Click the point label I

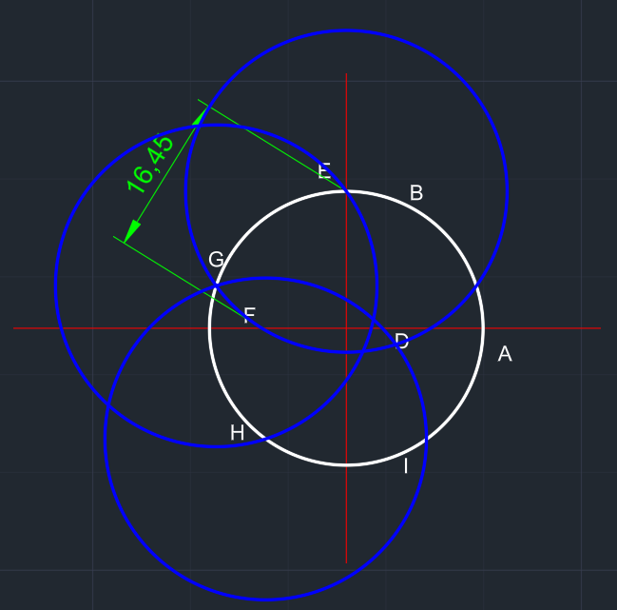(406, 466)
